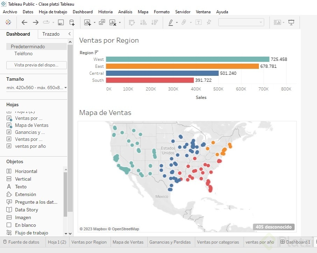Open the clear sheet dropdown arrow
Screen dimensions: 317x253
click(120, 22)
